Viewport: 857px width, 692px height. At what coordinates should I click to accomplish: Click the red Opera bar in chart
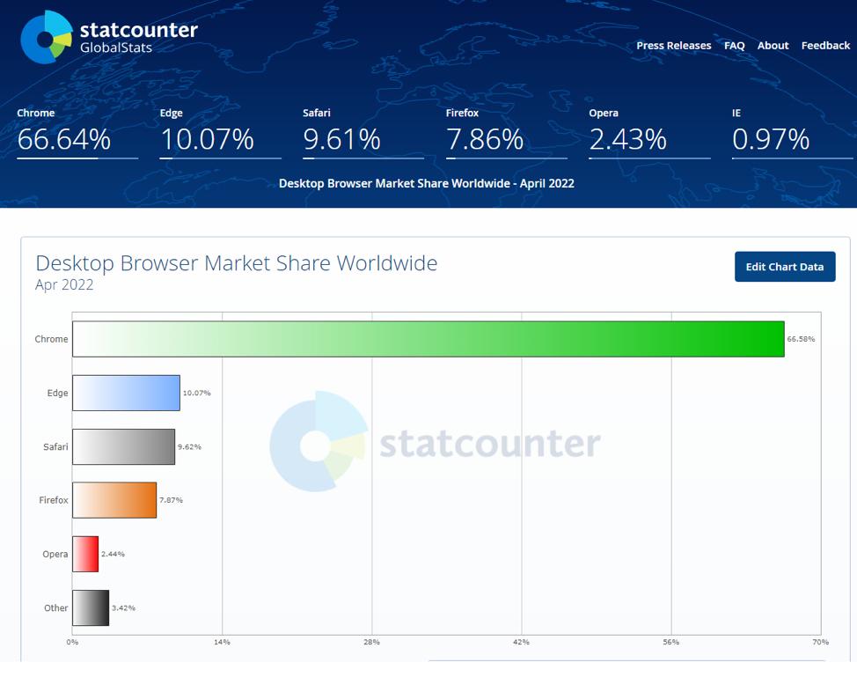[85, 554]
